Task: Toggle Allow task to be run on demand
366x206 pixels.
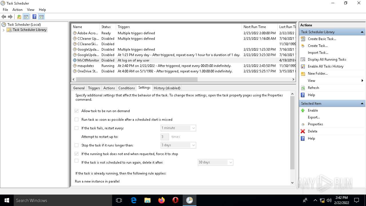Action: pos(77,111)
